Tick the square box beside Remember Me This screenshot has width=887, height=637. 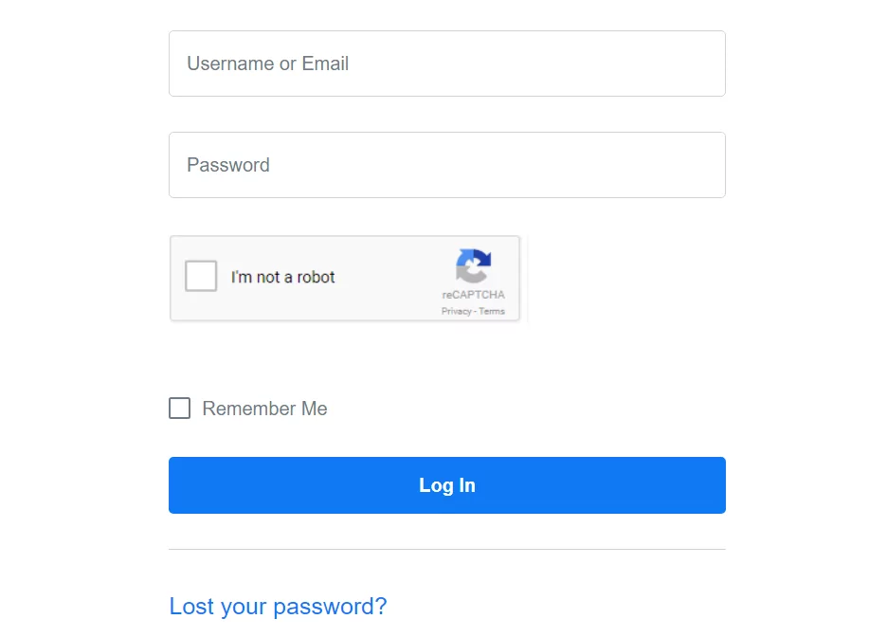point(179,409)
